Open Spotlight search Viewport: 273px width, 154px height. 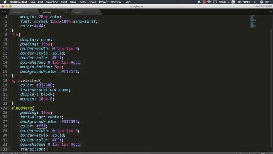255,2
